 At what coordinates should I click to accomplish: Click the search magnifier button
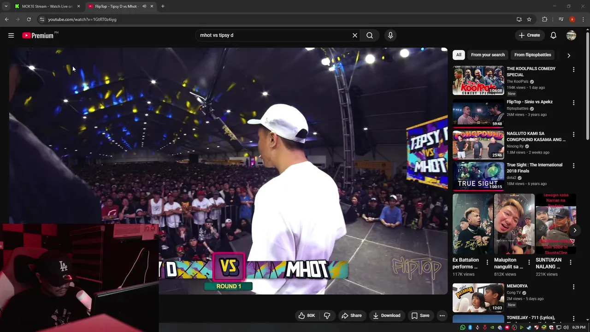pyautogui.click(x=370, y=35)
